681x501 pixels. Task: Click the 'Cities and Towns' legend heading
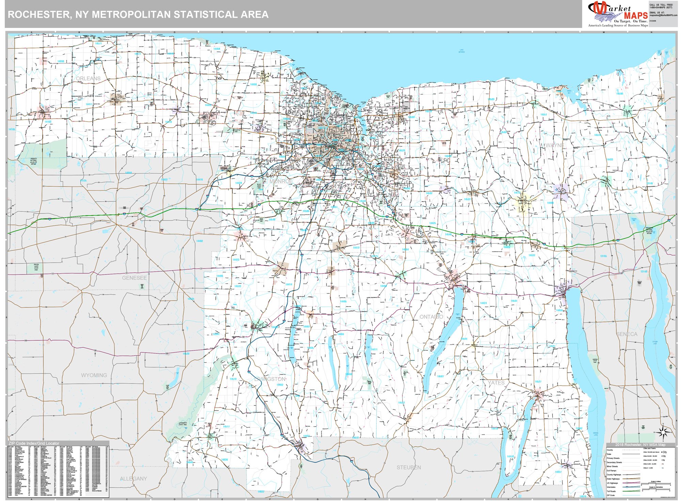pyautogui.click(x=649, y=448)
